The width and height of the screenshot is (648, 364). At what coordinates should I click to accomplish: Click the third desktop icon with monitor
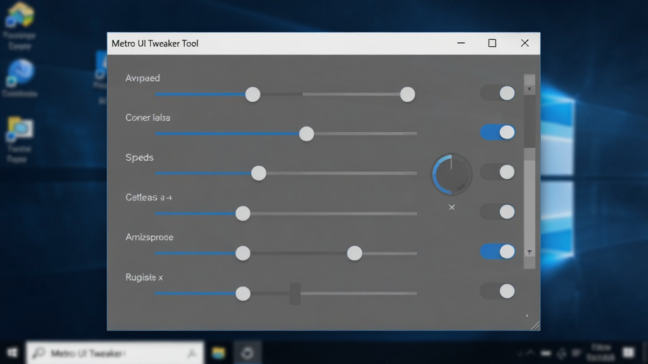20,129
